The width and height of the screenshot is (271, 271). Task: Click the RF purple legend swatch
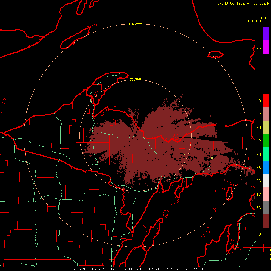266,34
